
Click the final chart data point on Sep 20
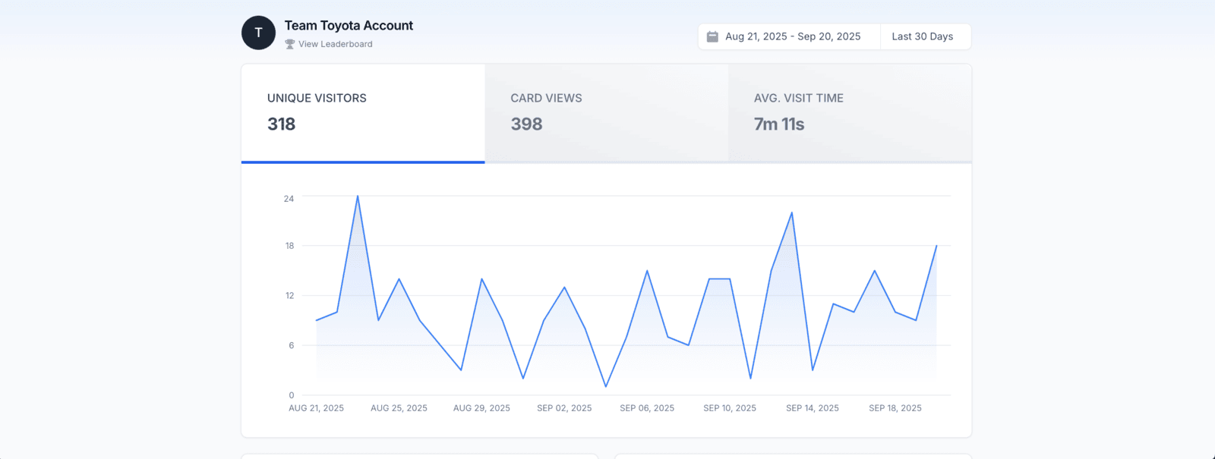tap(936, 246)
